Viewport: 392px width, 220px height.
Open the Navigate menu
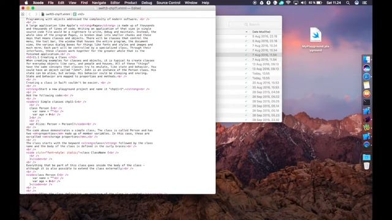[x=99, y=2]
